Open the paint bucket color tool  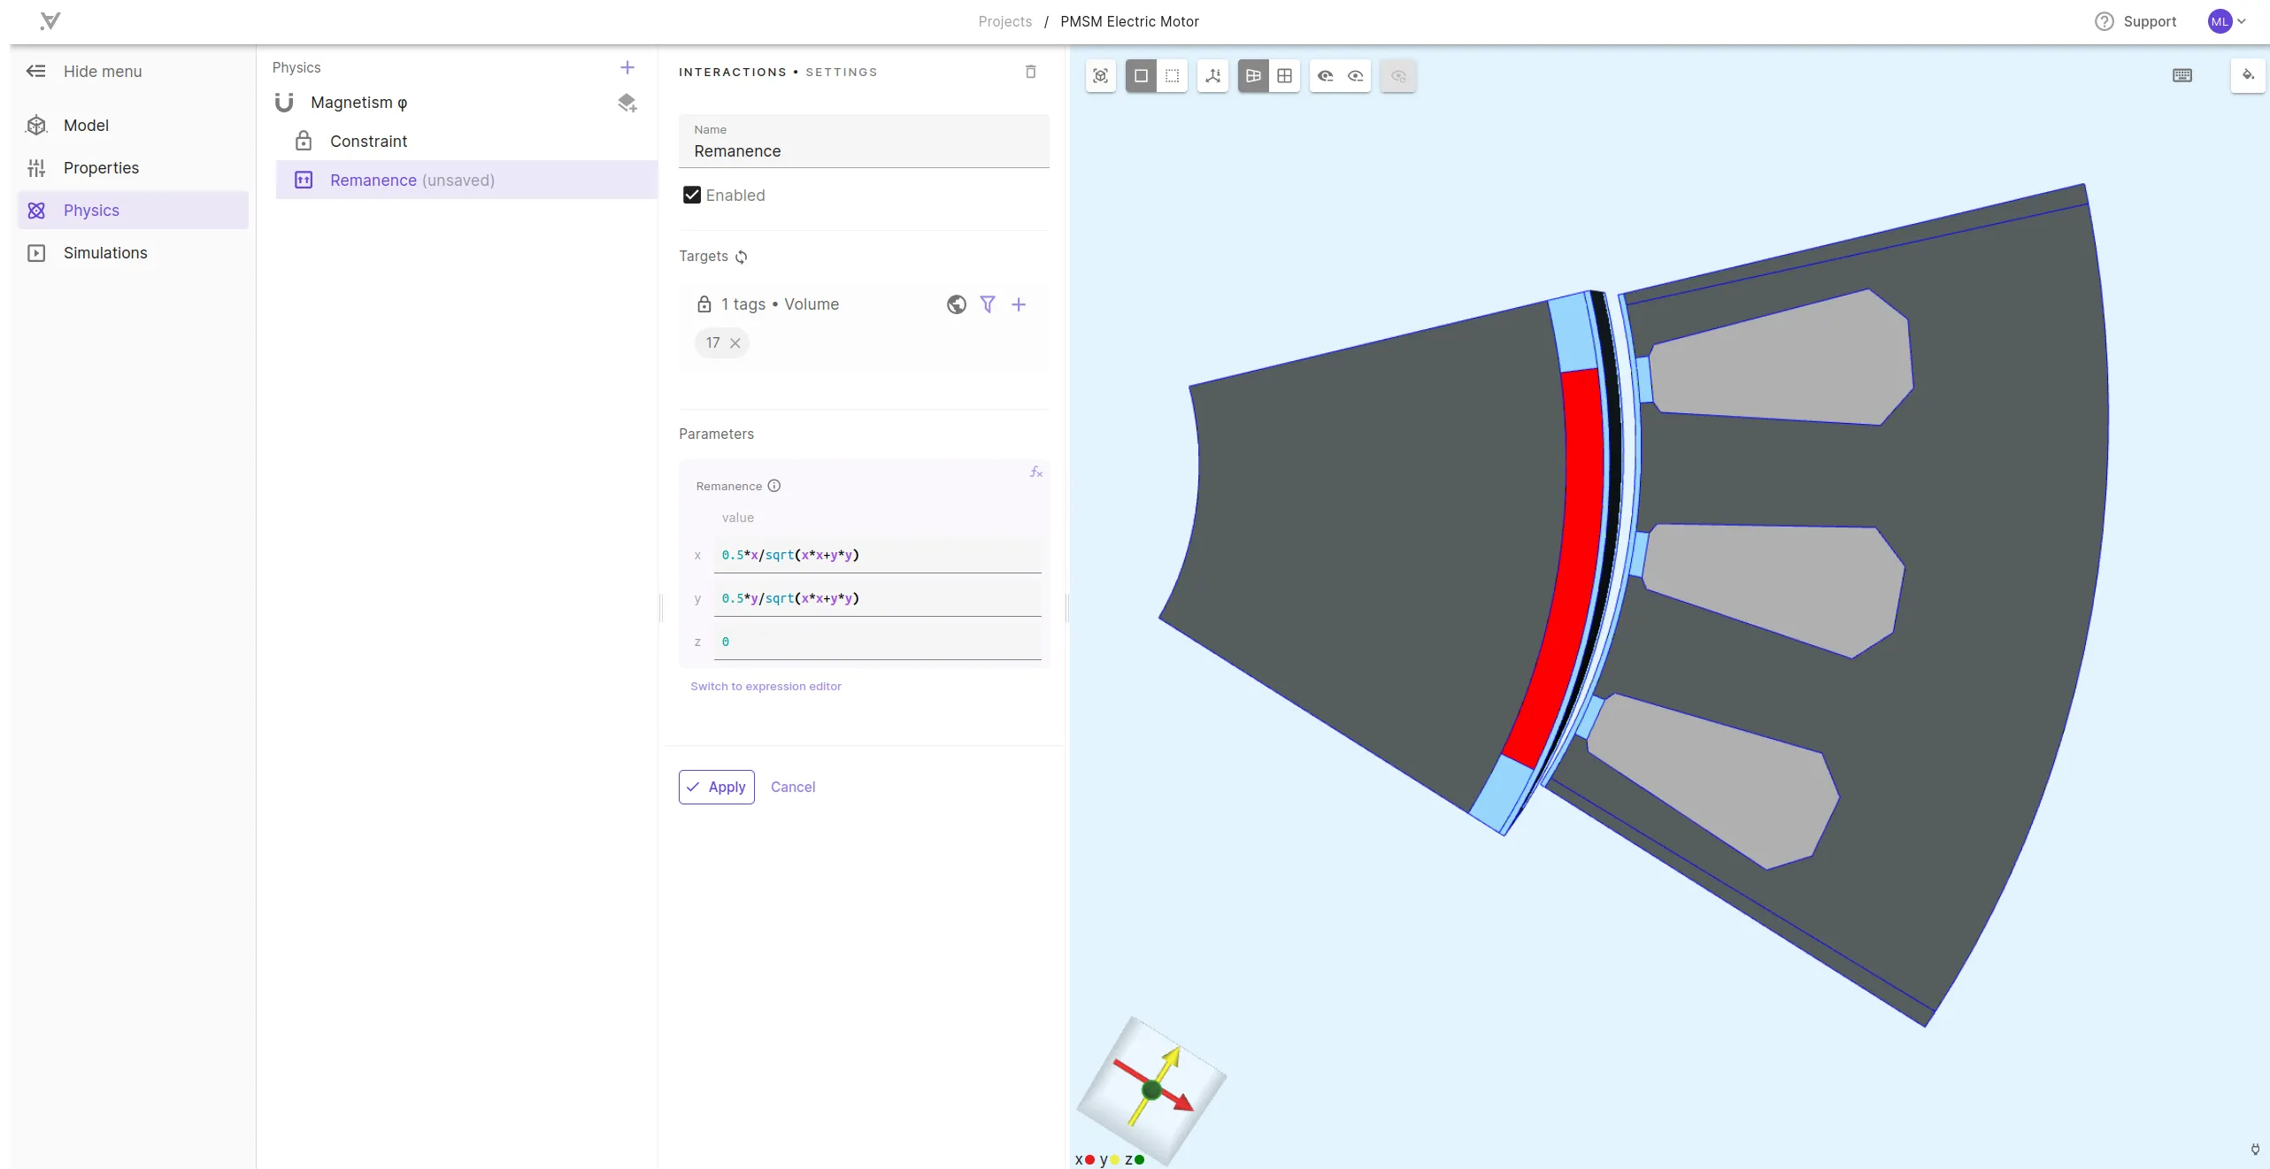click(2248, 75)
